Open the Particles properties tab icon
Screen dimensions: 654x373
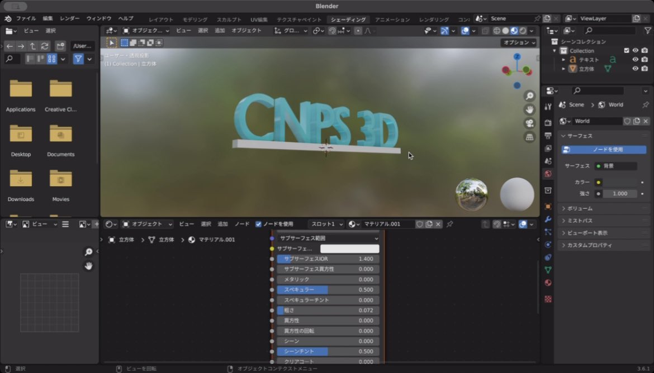click(x=548, y=232)
